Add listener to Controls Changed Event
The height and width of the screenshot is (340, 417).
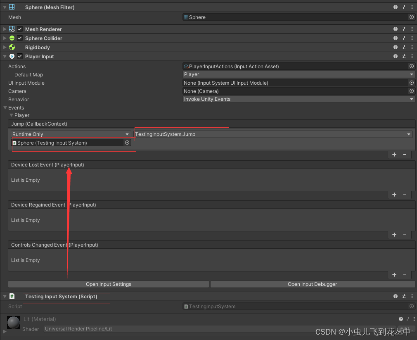394,275
